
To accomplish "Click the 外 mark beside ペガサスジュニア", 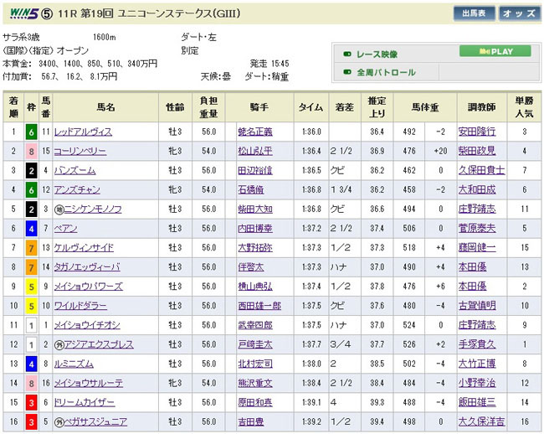I will (x=59, y=421).
